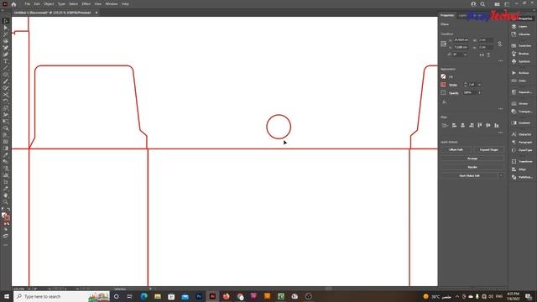Open more Align options (three dots)
The image size is (537, 302).
(501, 133)
